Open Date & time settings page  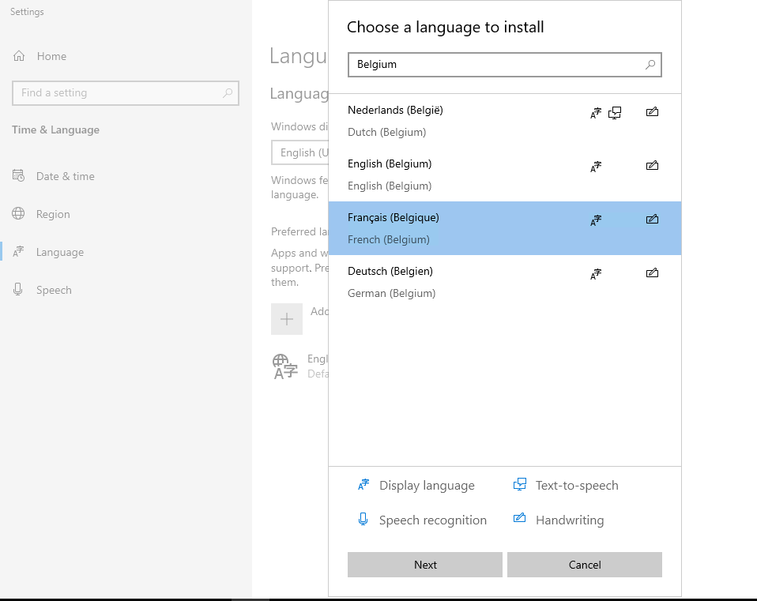click(65, 176)
